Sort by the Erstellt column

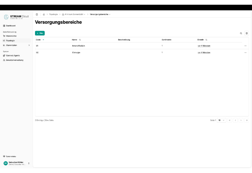[x=202, y=40]
